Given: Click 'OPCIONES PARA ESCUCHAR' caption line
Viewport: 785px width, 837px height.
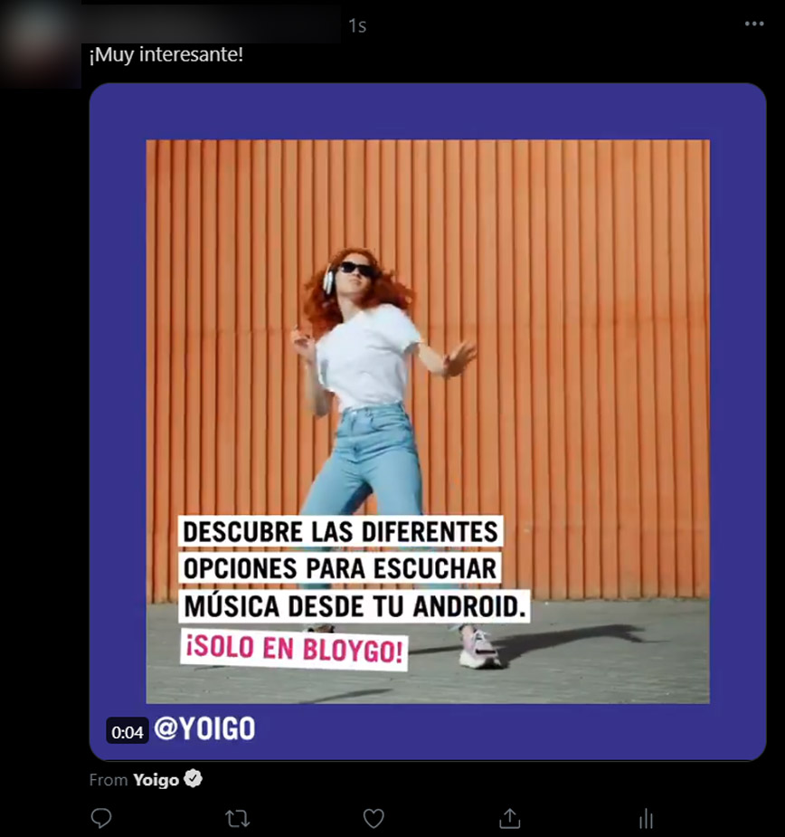Looking at the screenshot, I should (x=340, y=568).
